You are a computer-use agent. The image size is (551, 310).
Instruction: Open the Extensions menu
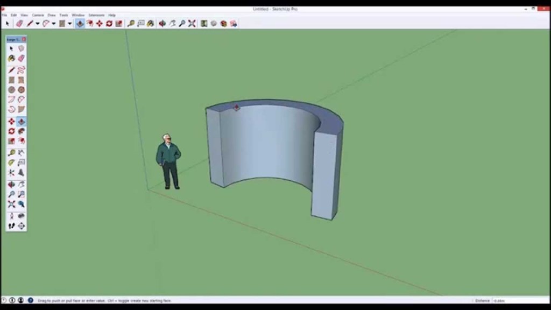coord(96,15)
